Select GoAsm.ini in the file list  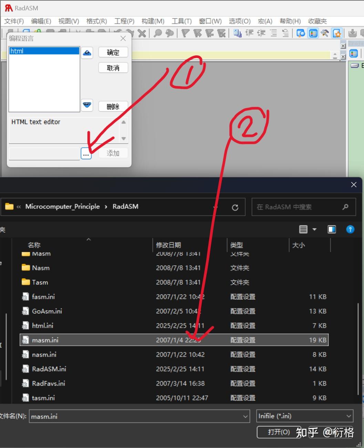click(x=174, y=311)
